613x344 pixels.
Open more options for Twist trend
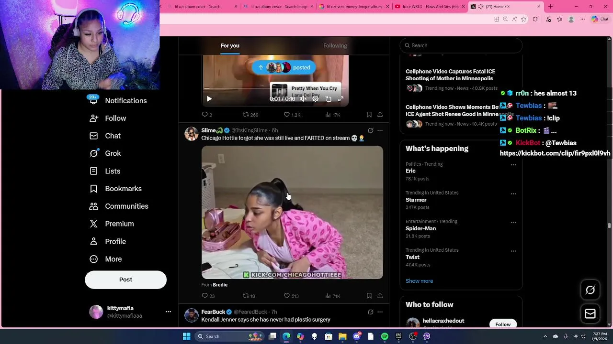[513, 251]
